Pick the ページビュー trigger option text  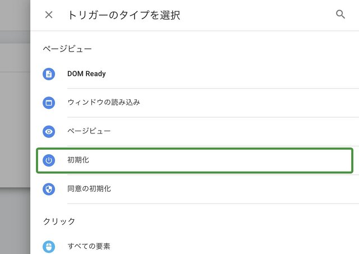tap(89, 131)
